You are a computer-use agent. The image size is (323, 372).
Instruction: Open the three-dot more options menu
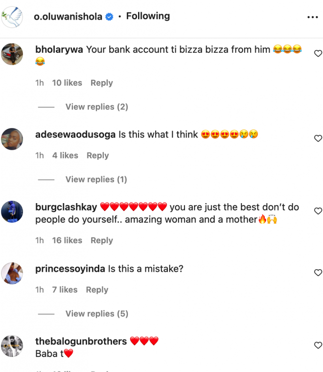(312, 17)
